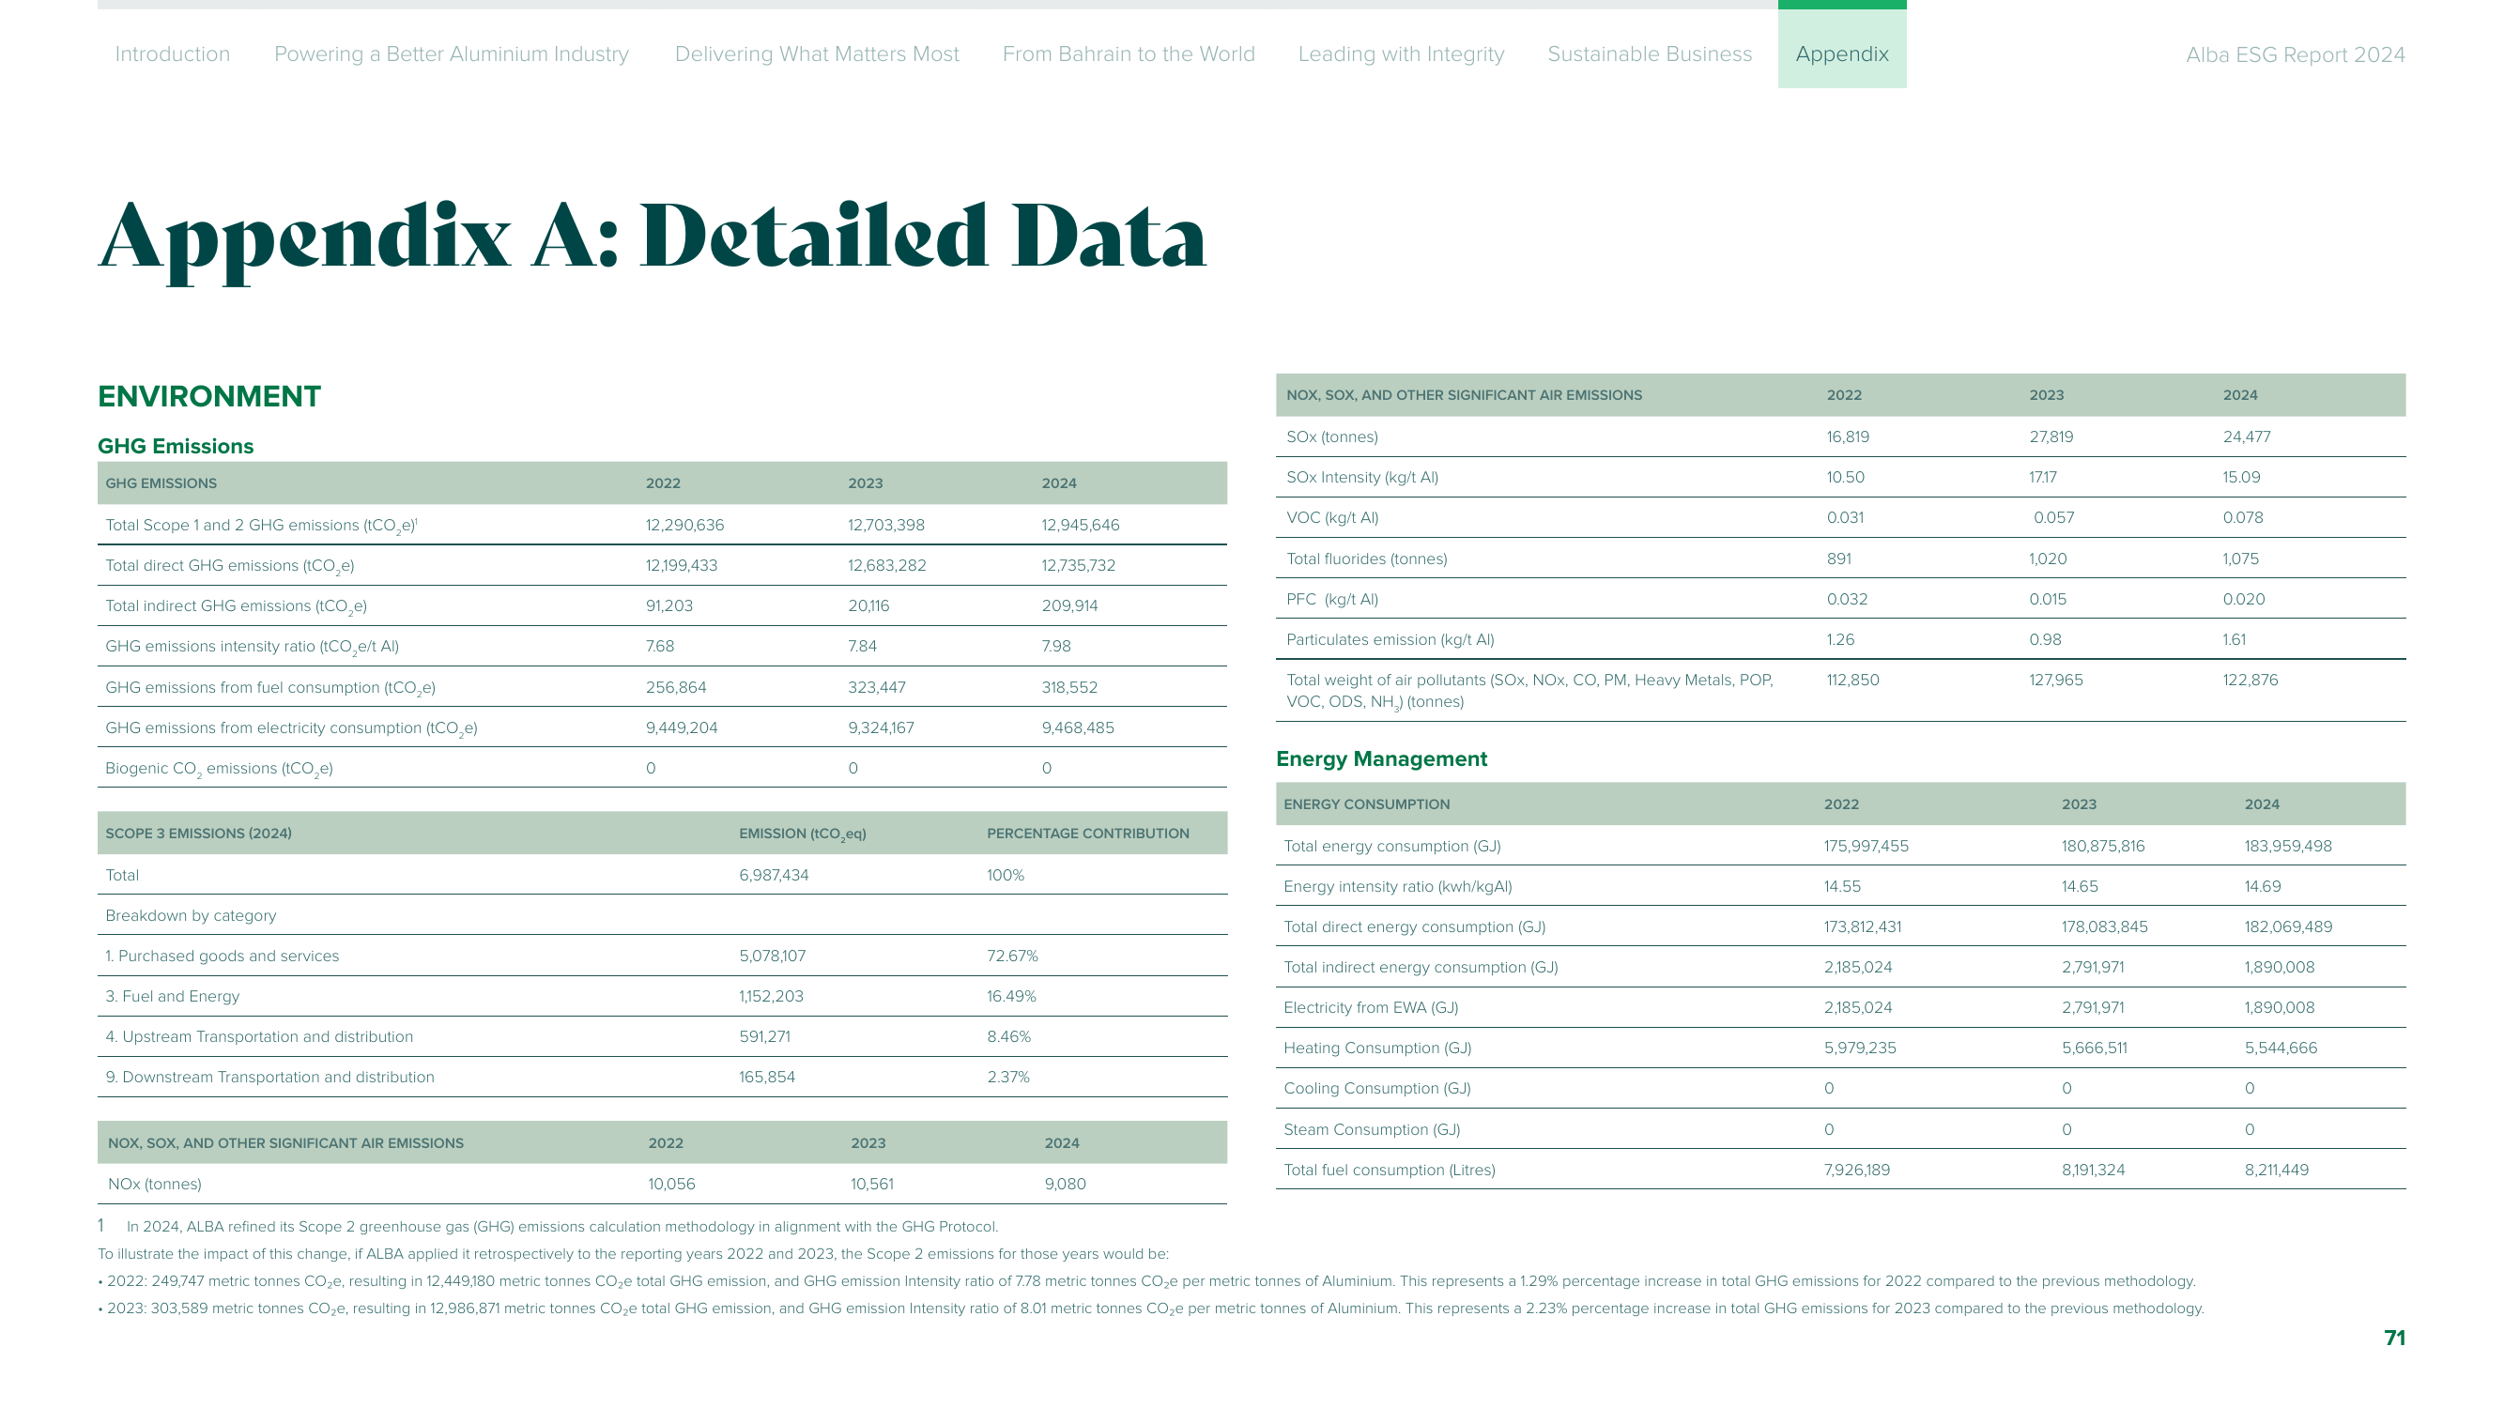The height and width of the screenshot is (1408, 2504).
Task: Select GHG emissions intensity ratio 7.98
Action: coord(1055,646)
